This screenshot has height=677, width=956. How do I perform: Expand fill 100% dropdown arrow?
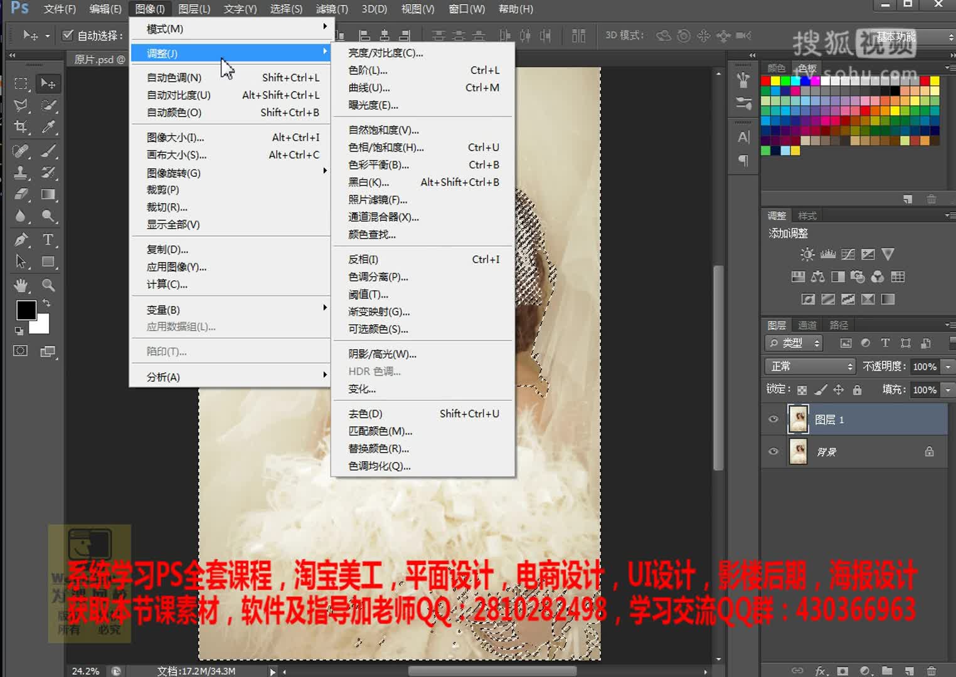948,390
